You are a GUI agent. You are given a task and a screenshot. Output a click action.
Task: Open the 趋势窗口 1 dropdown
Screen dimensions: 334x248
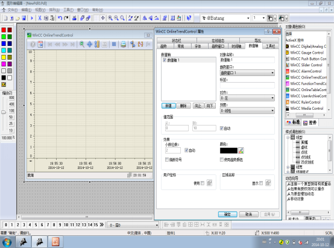click(x=247, y=73)
